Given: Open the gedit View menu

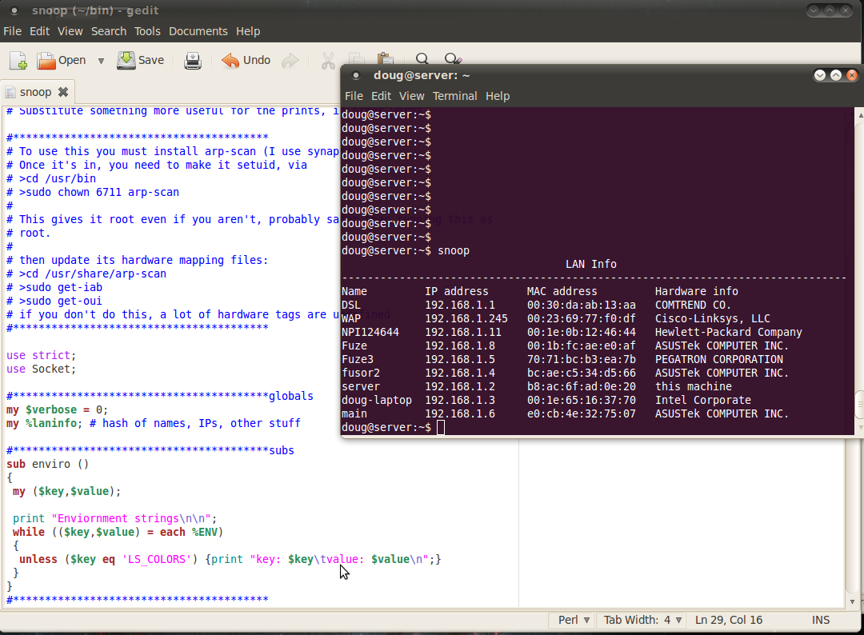Looking at the screenshot, I should click(x=70, y=31).
